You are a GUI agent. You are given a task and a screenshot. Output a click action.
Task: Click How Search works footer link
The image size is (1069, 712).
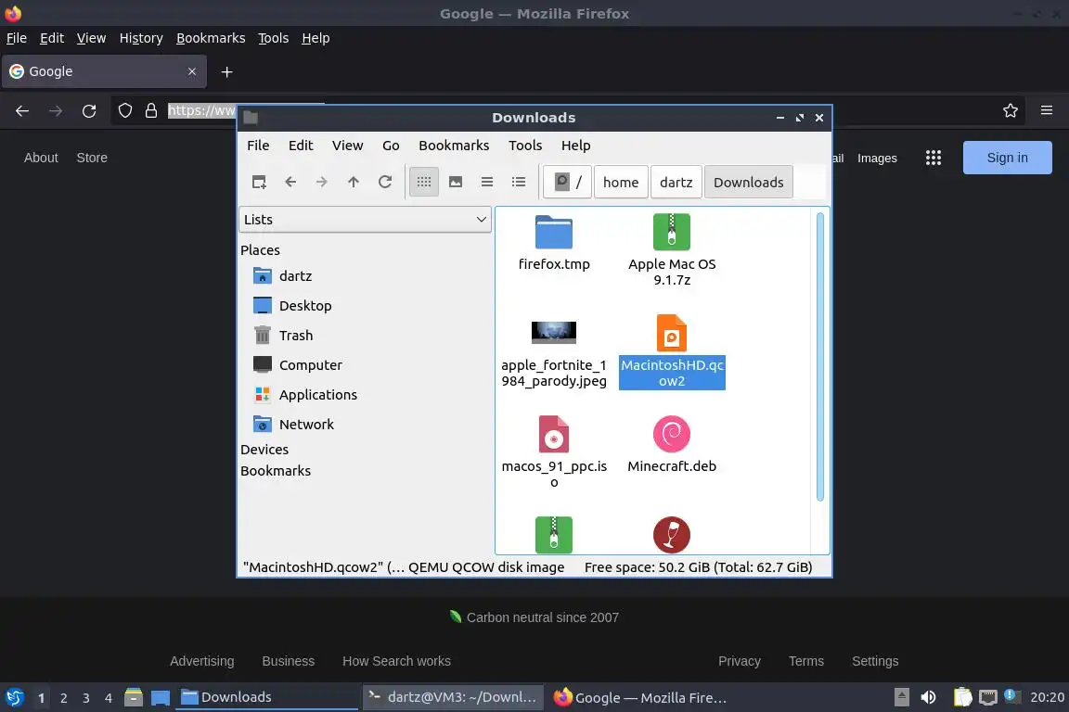coord(396,661)
